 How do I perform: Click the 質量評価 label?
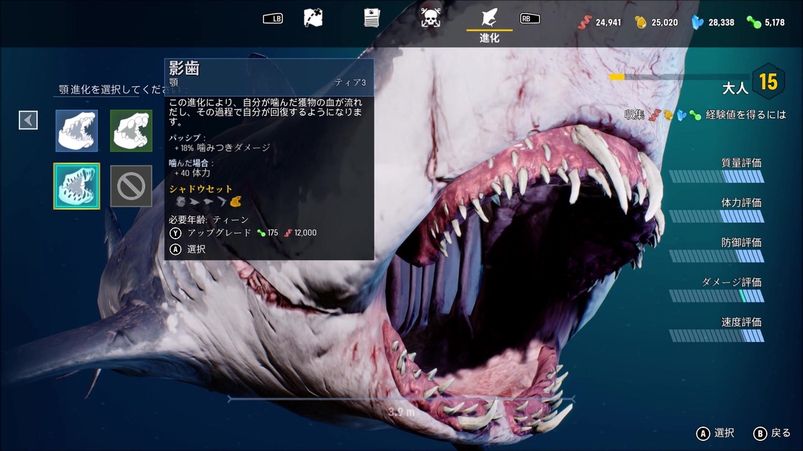pos(742,163)
